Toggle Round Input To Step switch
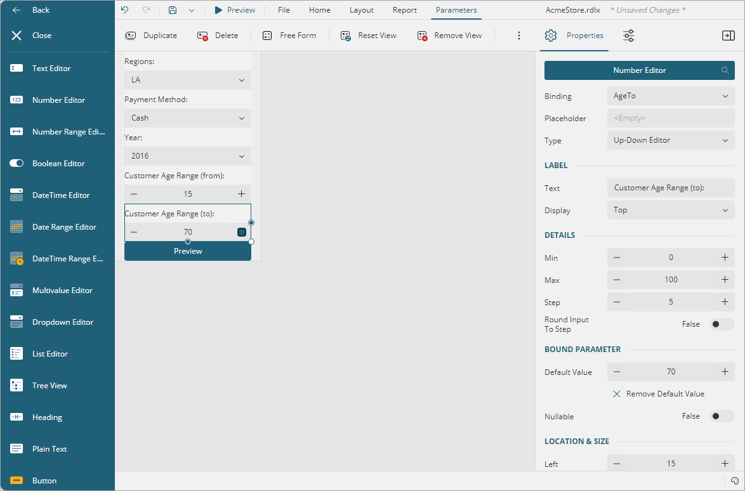Screen dimensions: 745x491 tap(722, 324)
